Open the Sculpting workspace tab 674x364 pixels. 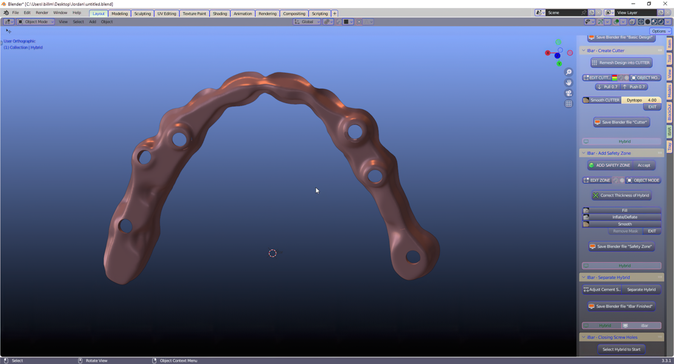click(142, 13)
